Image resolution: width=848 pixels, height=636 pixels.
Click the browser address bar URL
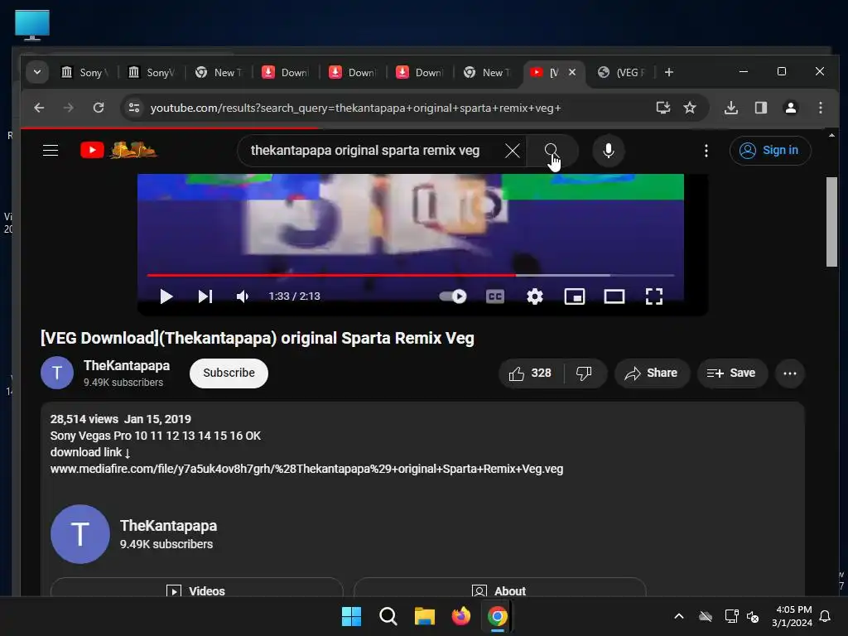pyautogui.click(x=355, y=108)
